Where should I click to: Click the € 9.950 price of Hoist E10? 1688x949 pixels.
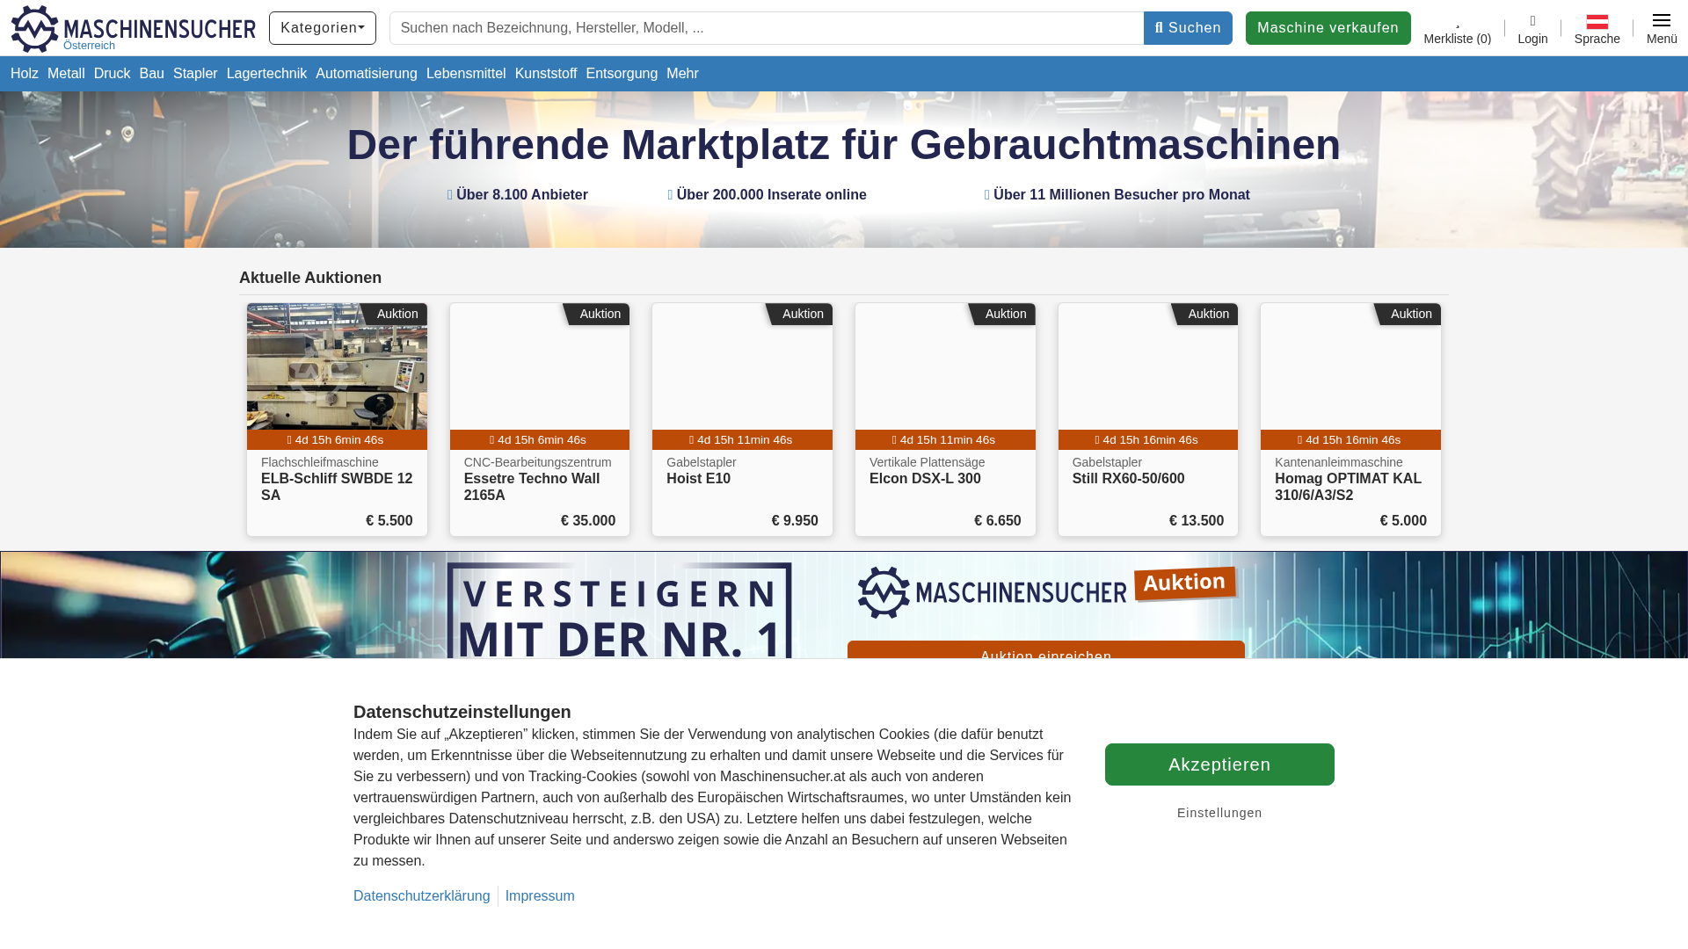(x=795, y=521)
